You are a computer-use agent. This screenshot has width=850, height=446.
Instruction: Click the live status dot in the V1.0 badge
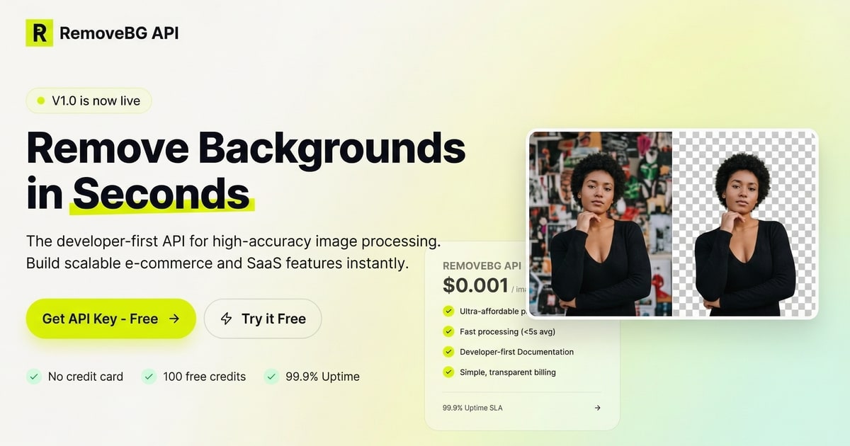(41, 101)
